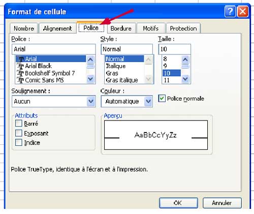Open the Alignement tab
Viewport: 254px width, 214px height.
(57, 28)
